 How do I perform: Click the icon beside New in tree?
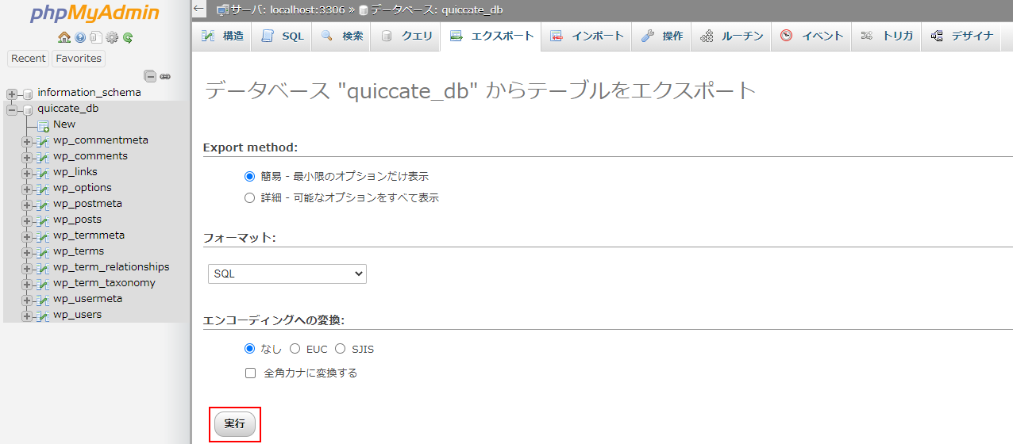tap(44, 124)
